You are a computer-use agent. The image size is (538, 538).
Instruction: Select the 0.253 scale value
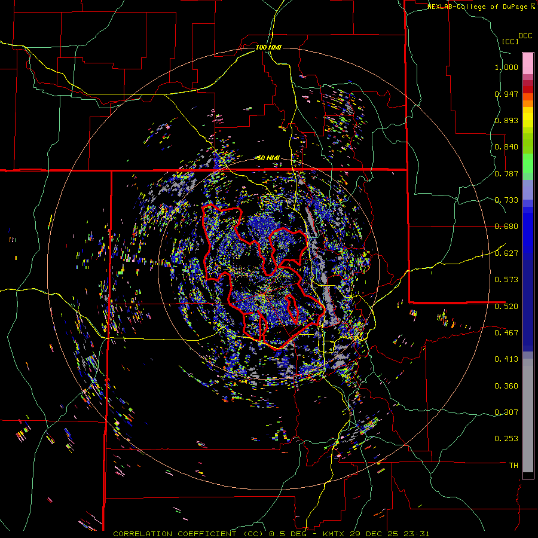pyautogui.click(x=506, y=439)
